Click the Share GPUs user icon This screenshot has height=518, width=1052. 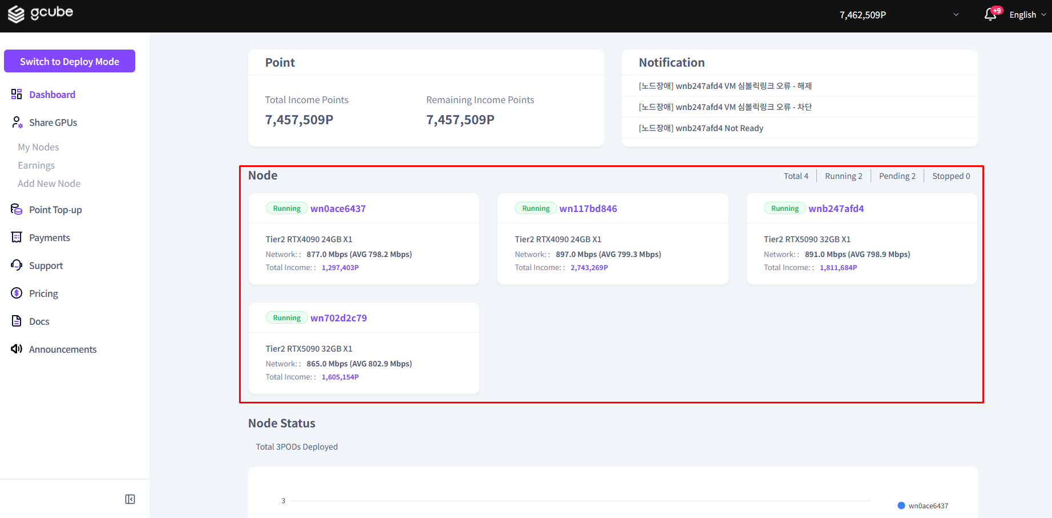click(x=17, y=123)
